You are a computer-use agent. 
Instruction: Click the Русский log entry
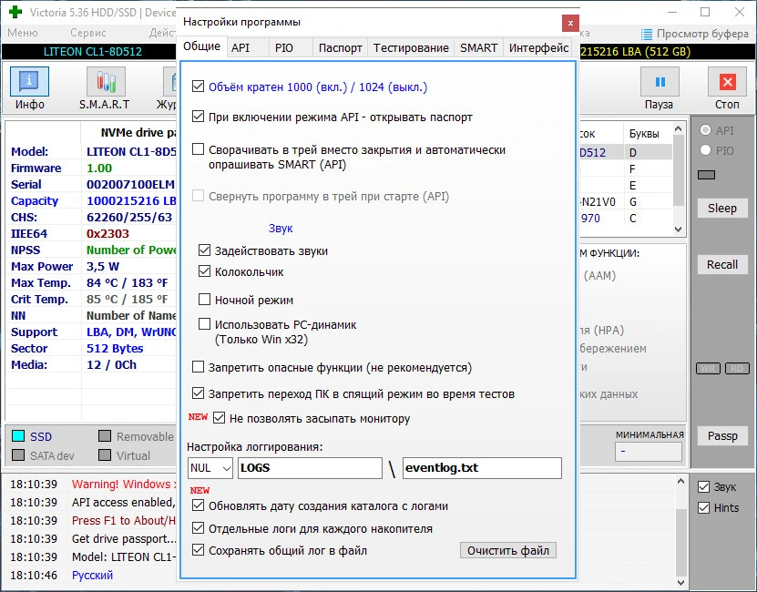[x=92, y=575]
